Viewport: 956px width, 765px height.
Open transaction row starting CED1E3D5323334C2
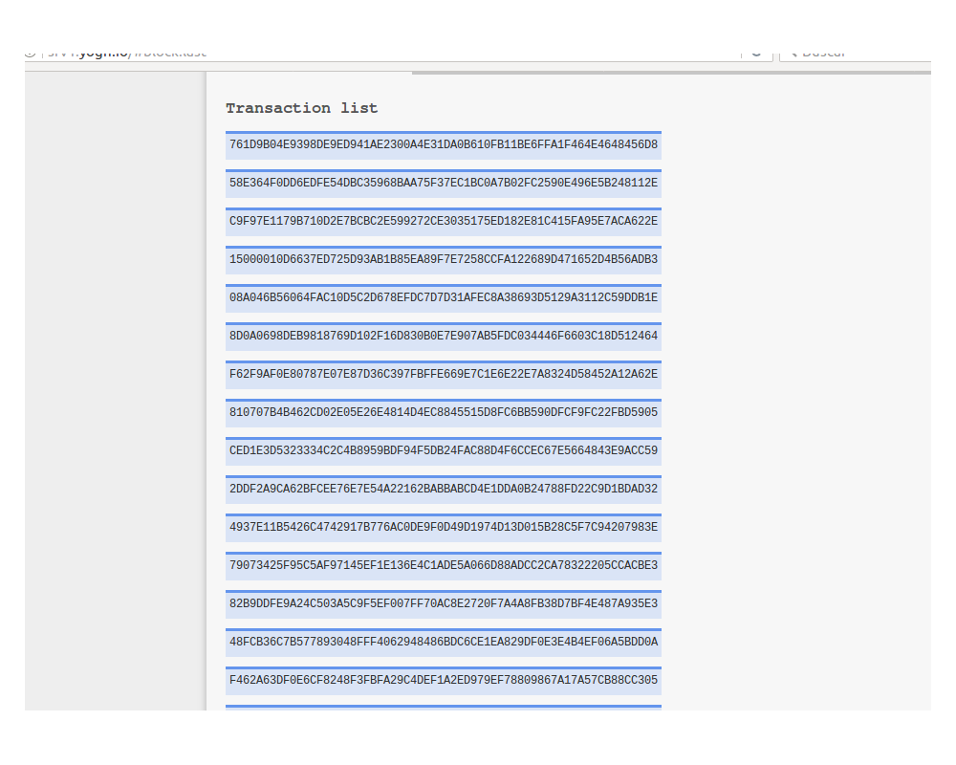[444, 451]
